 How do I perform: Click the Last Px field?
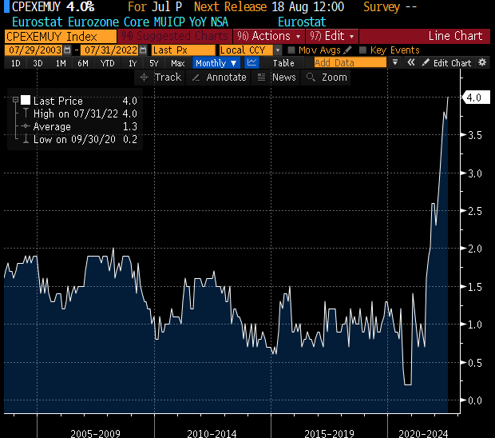coord(184,50)
